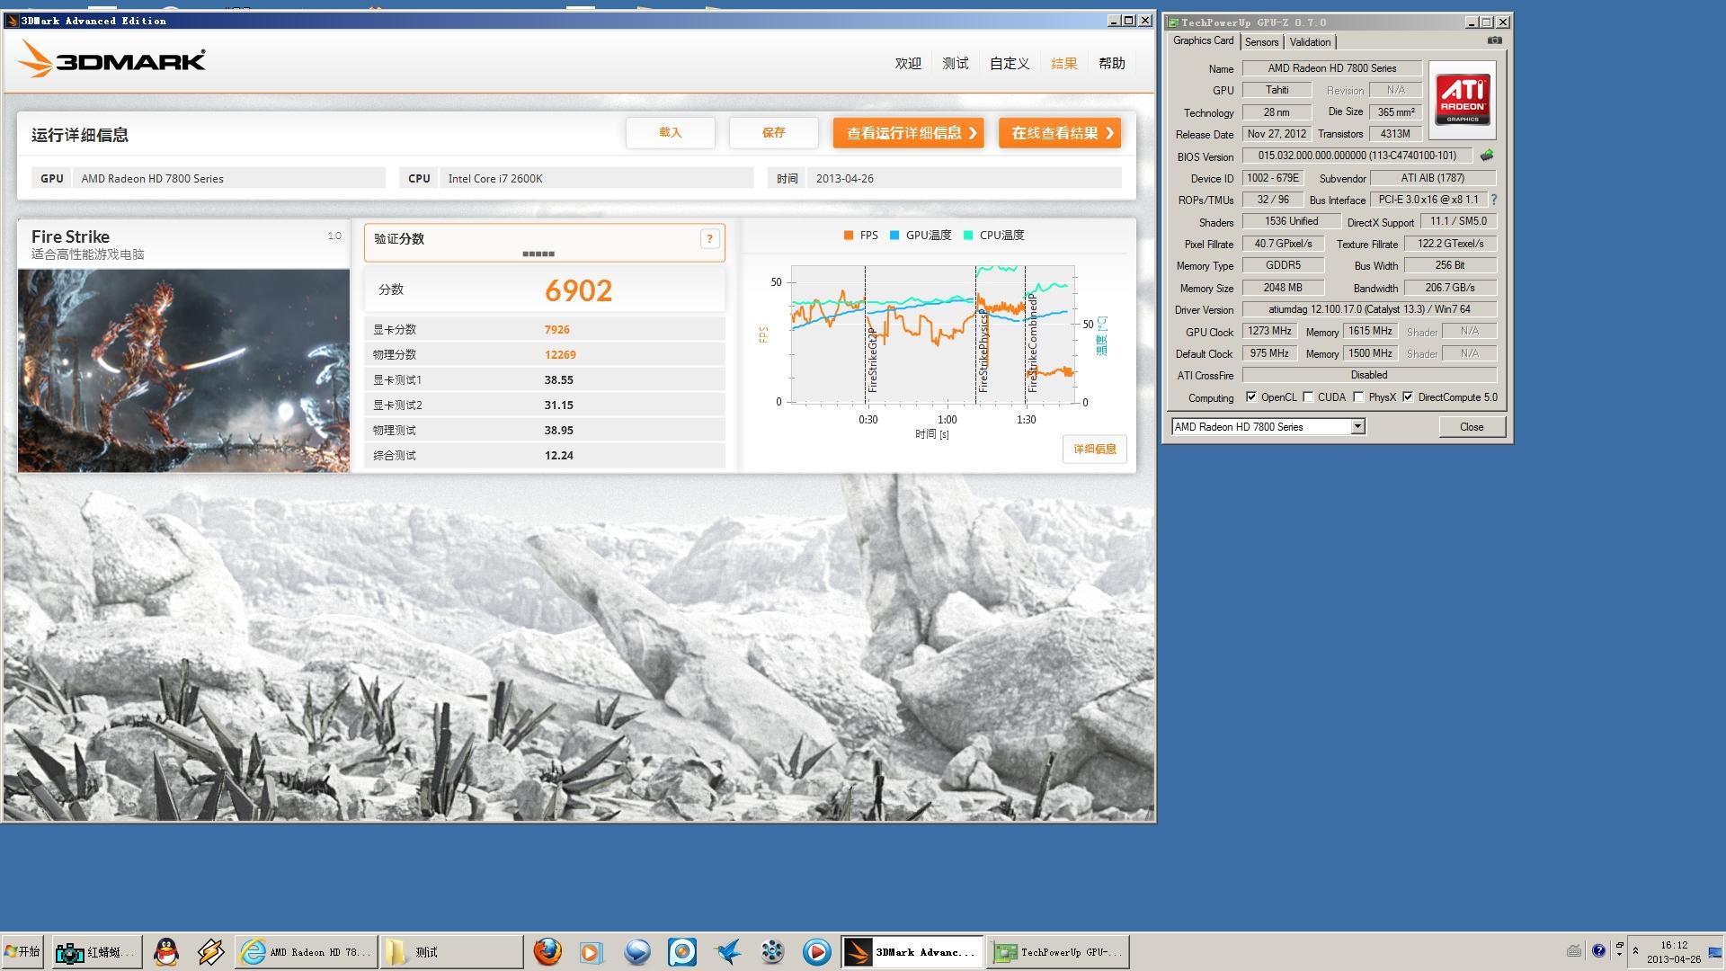
Task: Open the 测试 tab in 3DMark
Action: click(x=956, y=63)
